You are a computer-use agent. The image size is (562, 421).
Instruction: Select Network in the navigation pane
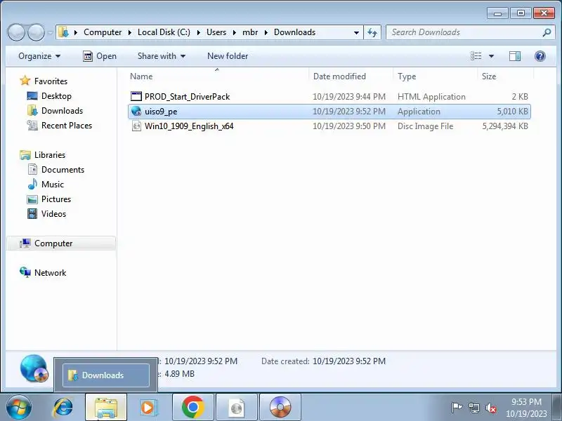pos(50,273)
